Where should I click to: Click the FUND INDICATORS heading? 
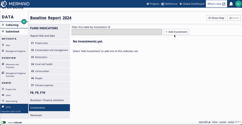pos(44,28)
